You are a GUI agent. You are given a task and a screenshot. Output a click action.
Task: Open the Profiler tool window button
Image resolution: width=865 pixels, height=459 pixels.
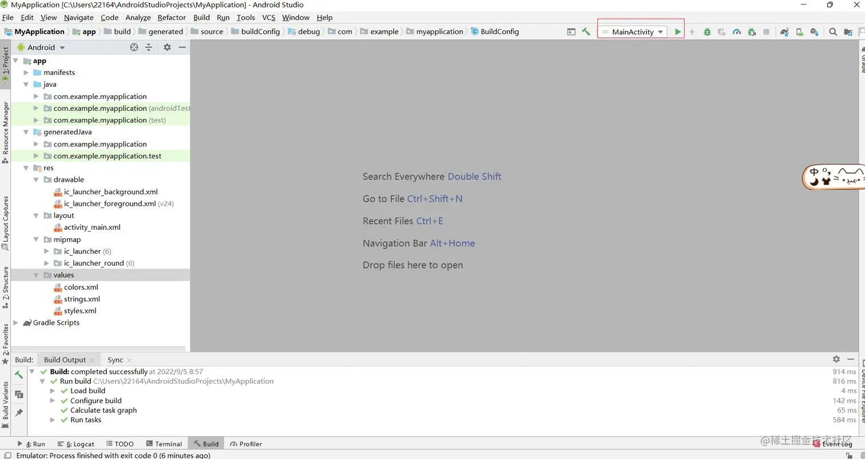[x=246, y=444]
